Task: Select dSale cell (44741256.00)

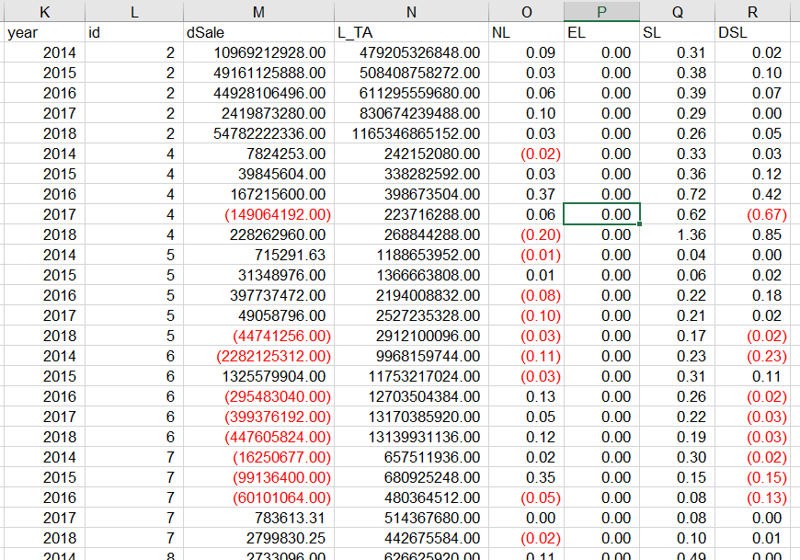Action: [x=258, y=336]
